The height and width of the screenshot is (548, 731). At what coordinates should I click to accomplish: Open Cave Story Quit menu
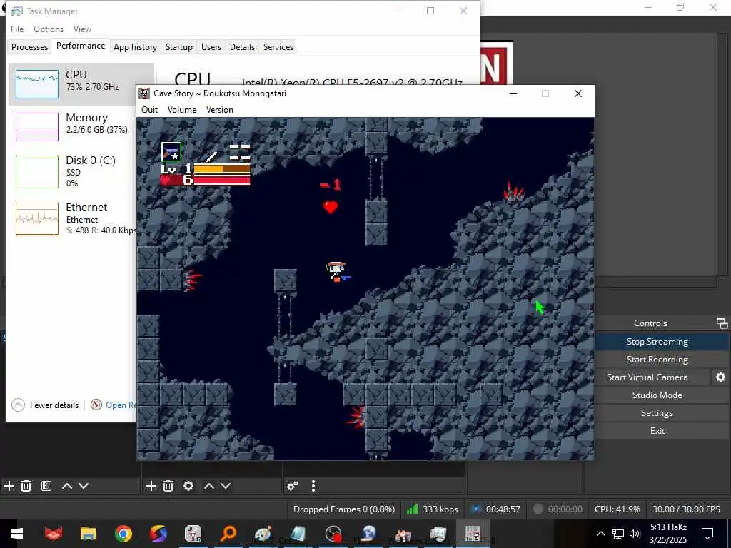[150, 109]
